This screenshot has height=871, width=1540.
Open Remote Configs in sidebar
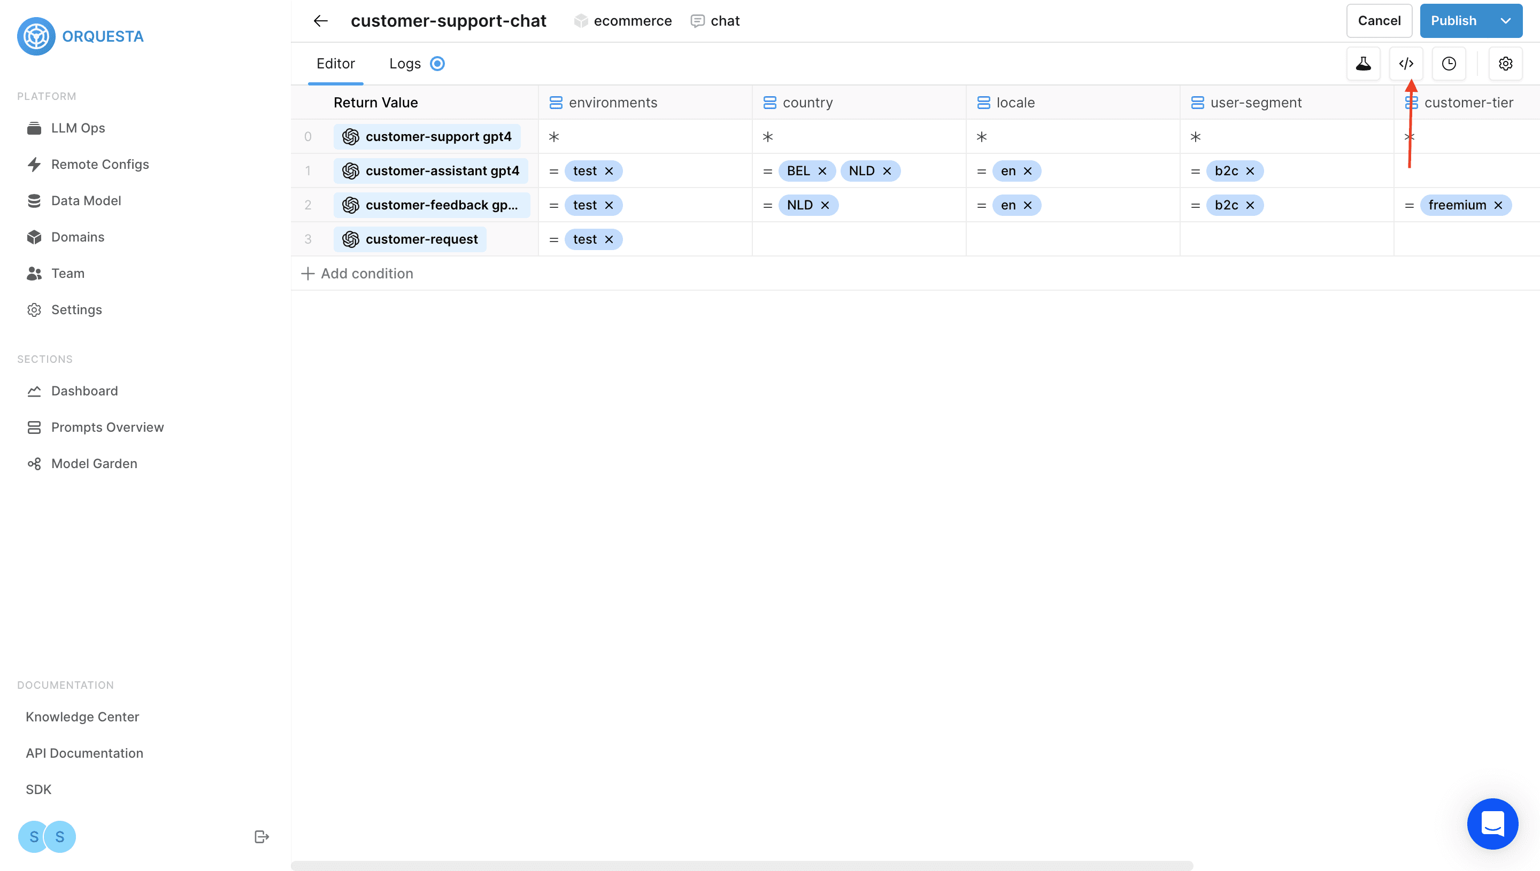click(100, 165)
